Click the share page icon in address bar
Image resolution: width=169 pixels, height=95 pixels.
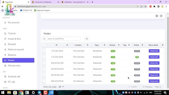[142, 7]
